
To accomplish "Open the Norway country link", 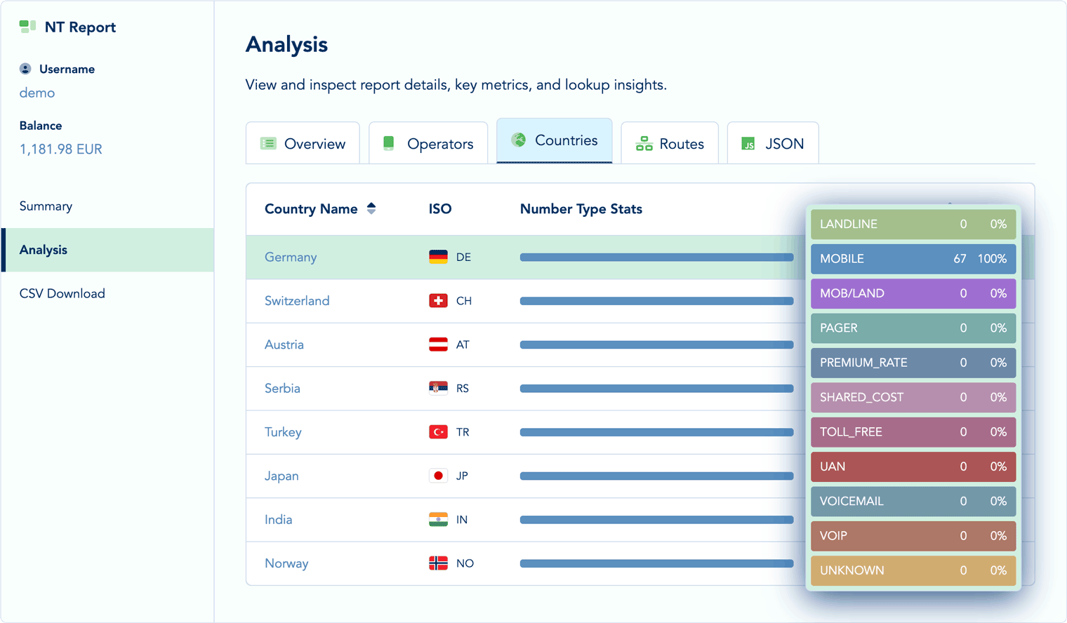I will [x=286, y=563].
